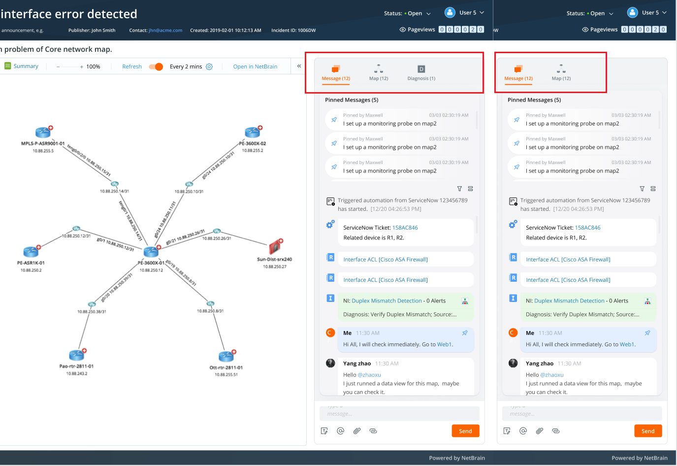Click into the message input field

pos(399,413)
